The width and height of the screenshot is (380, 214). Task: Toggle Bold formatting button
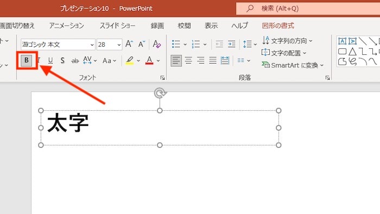point(27,60)
